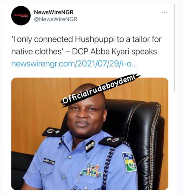Click the Abba Kyari name tag on uniform

[49, 161]
